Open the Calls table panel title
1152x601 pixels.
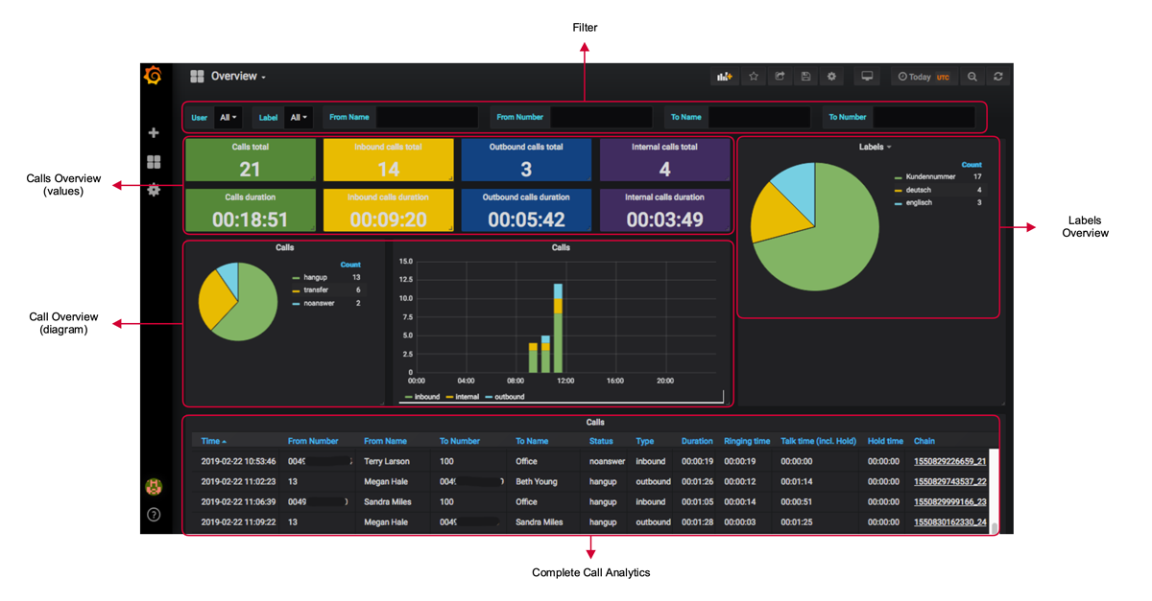[595, 422]
